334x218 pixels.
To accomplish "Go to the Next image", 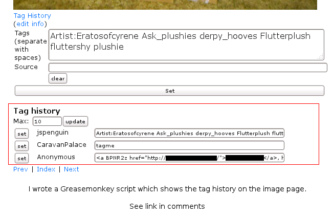I will point(71,169).
